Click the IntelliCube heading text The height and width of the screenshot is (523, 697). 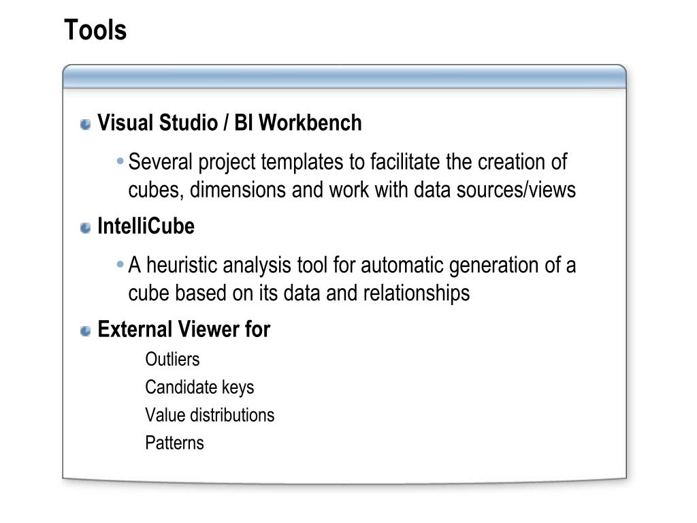(x=146, y=226)
